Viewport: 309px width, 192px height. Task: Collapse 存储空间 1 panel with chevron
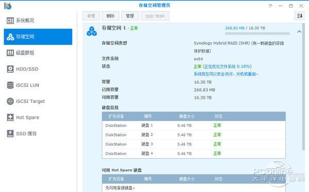pos(299,31)
